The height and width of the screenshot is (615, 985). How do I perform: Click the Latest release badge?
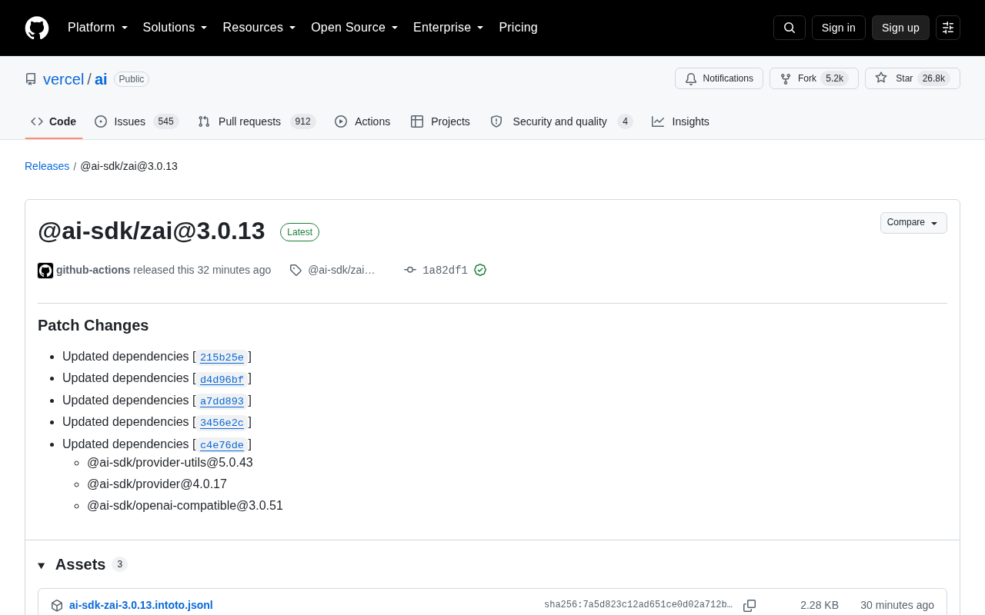point(300,232)
